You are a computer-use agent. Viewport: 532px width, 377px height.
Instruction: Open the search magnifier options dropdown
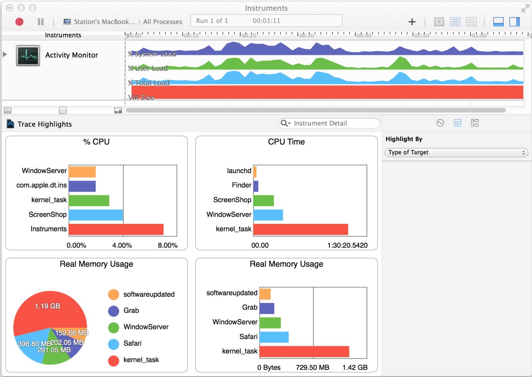(285, 123)
